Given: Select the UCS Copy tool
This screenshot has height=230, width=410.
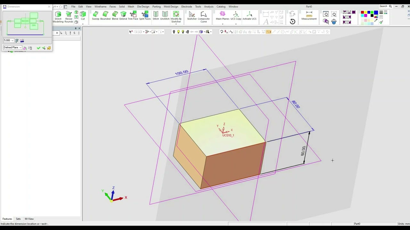Looking at the screenshot, I should [x=236, y=16].
